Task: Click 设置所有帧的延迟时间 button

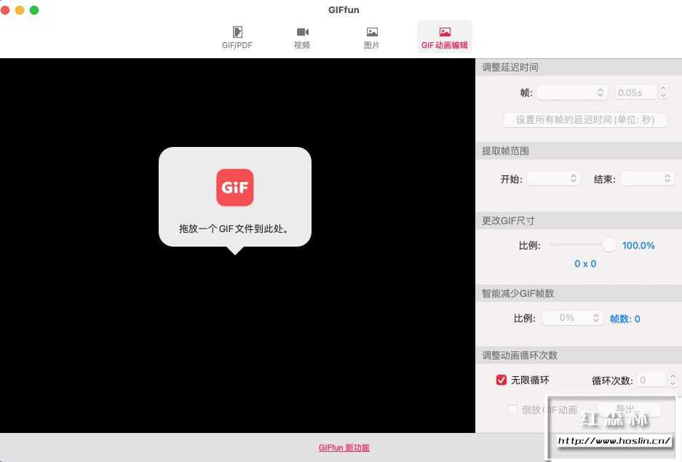Action: click(585, 119)
